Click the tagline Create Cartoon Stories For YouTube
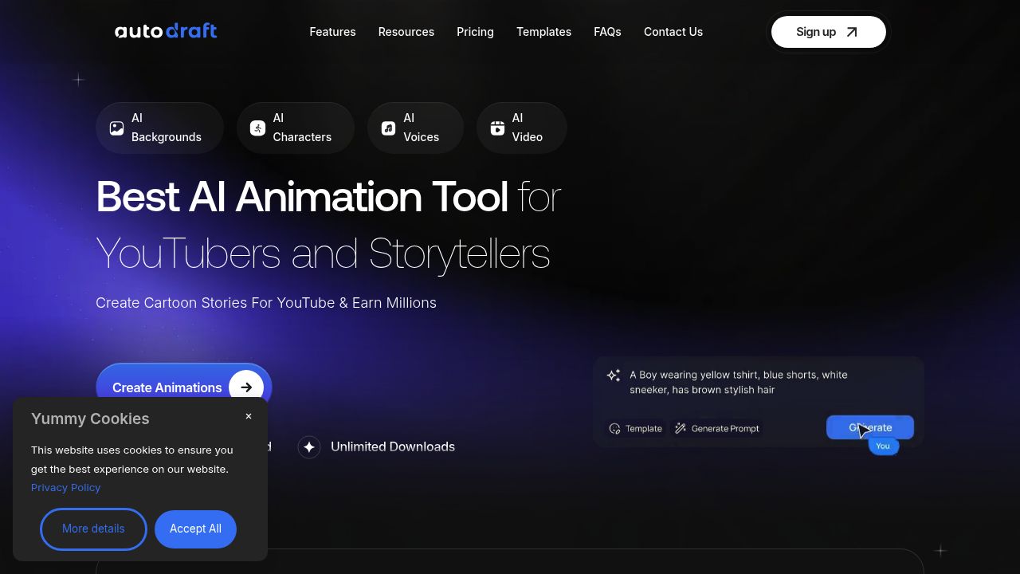This screenshot has height=574, width=1020. point(266,303)
